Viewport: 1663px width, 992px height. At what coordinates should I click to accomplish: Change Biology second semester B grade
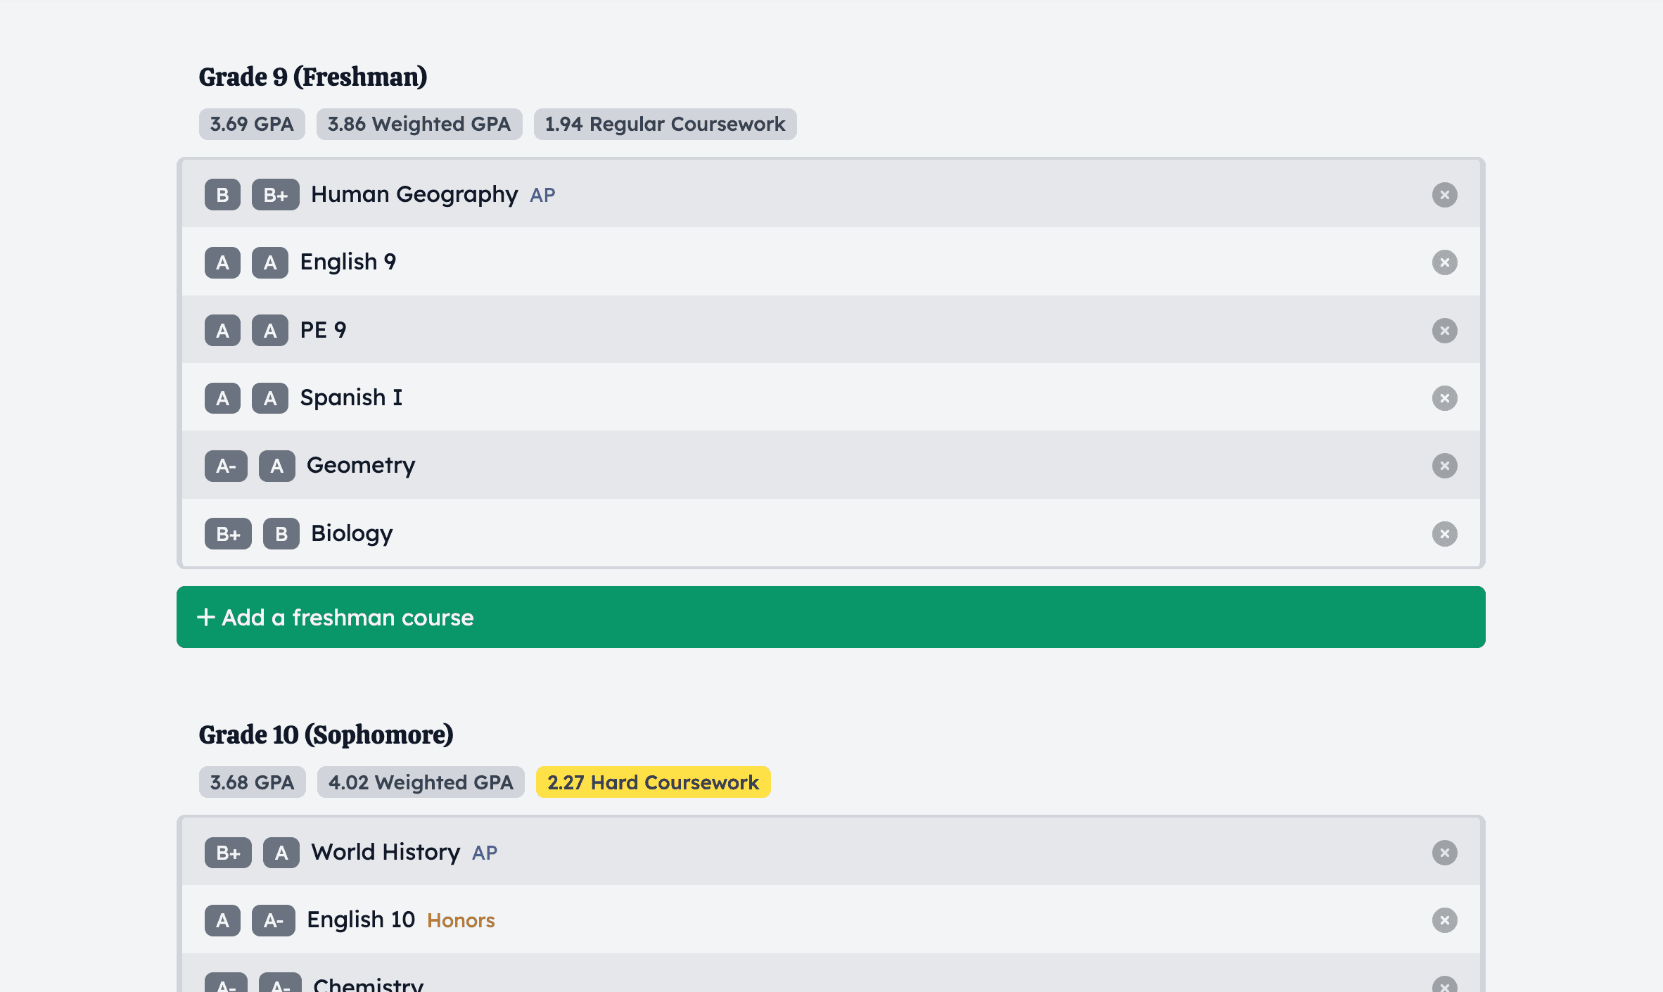281,534
